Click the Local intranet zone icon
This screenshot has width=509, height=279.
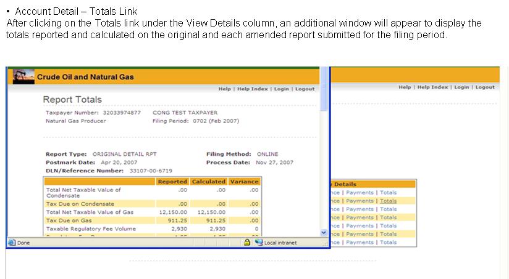pos(259,243)
